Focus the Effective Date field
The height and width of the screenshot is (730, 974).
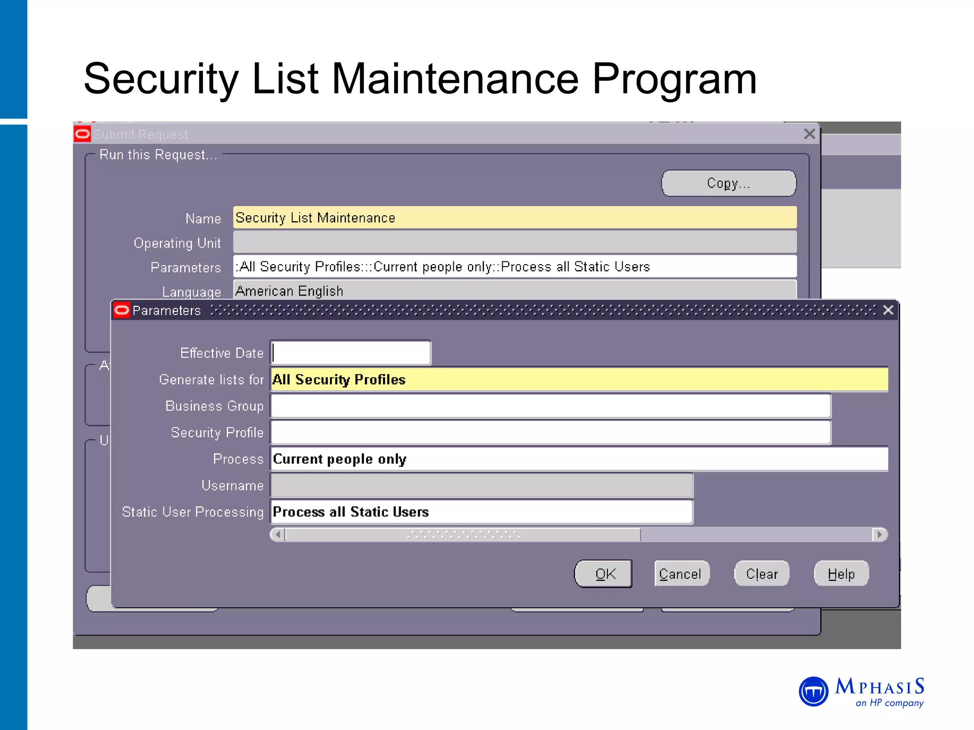(x=351, y=353)
